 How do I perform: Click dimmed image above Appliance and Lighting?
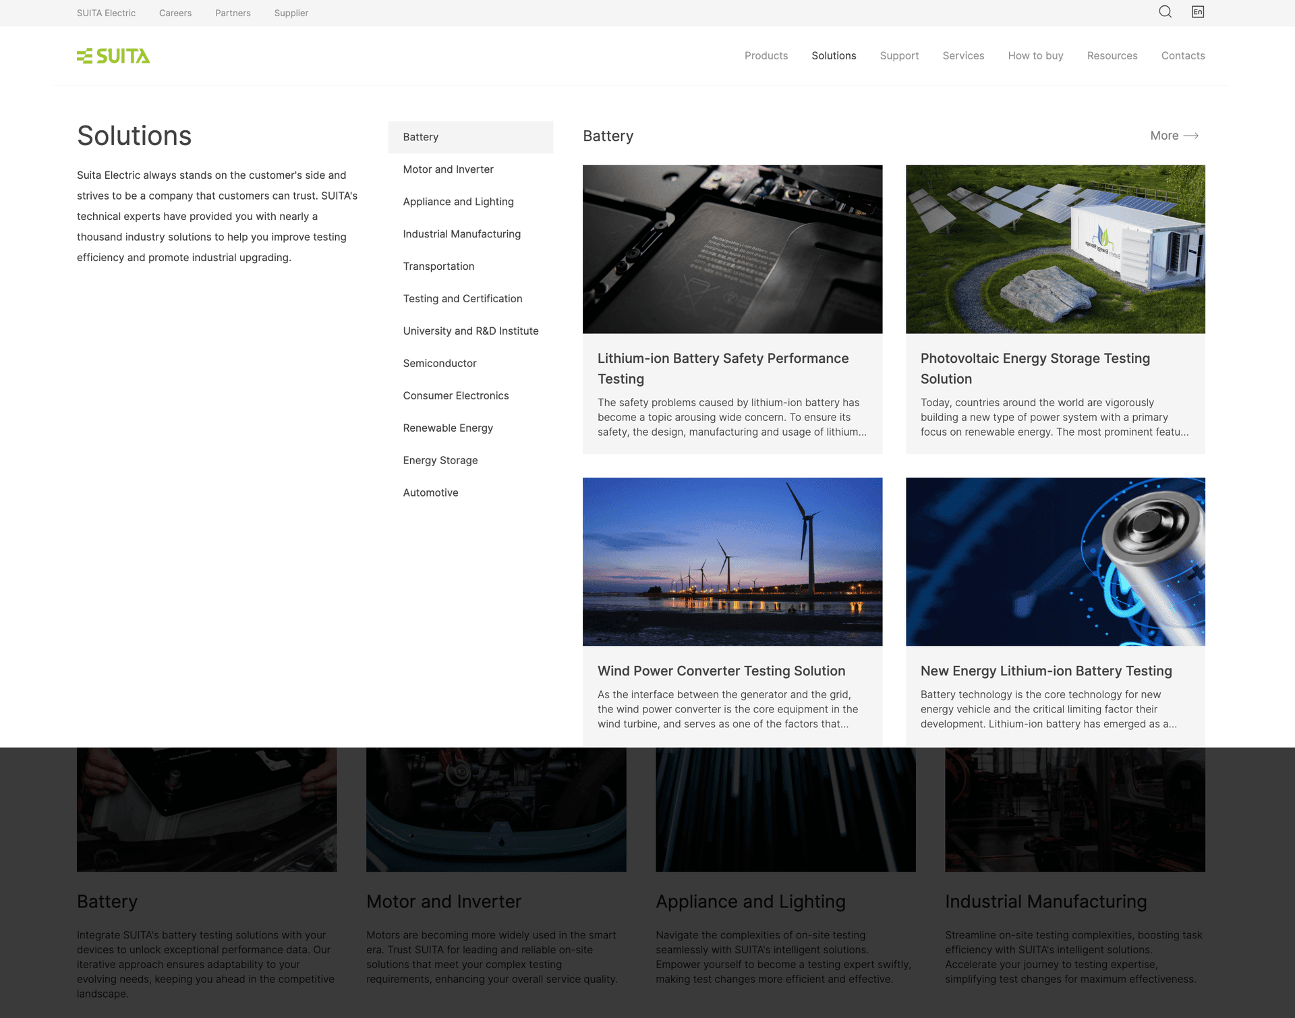pos(786,810)
